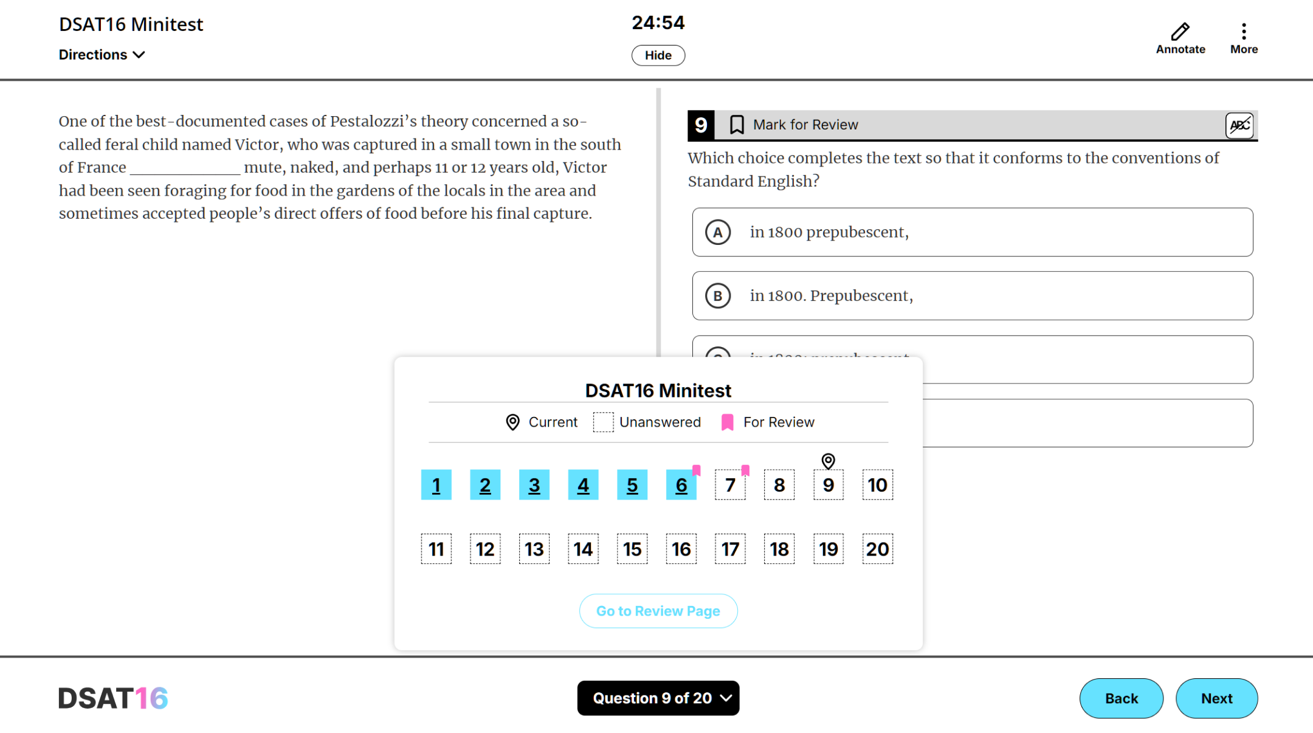This screenshot has width=1313, height=733.
Task: Click the DSAT16 Minitest menu title
Action: (658, 390)
